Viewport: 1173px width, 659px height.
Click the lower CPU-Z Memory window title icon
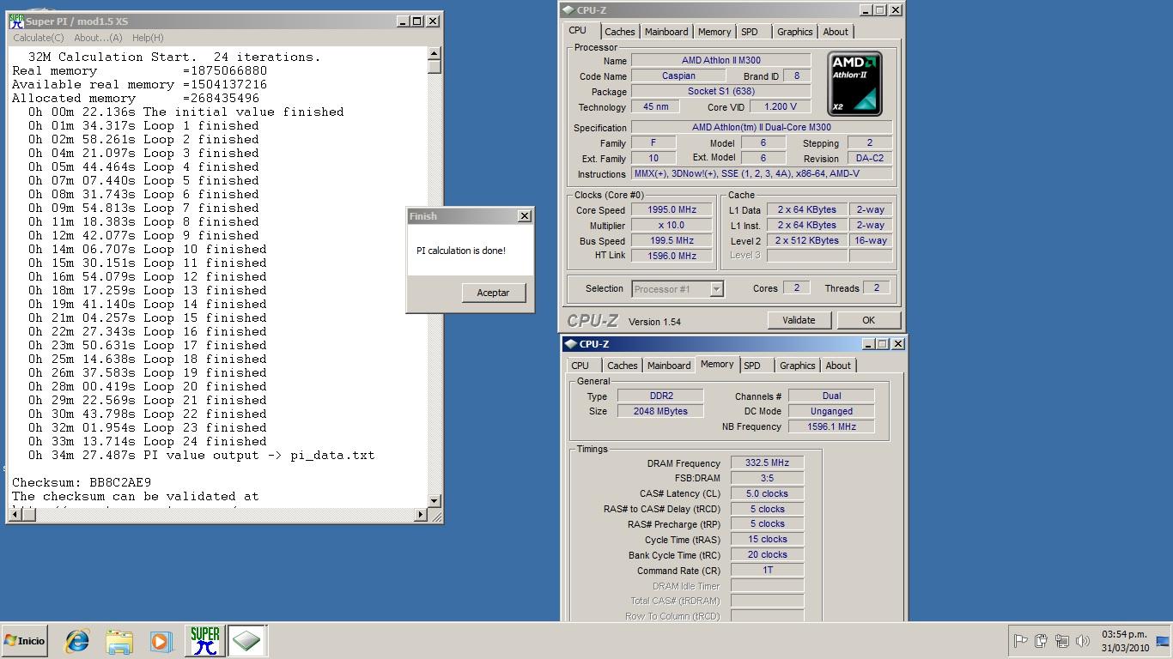click(x=571, y=344)
